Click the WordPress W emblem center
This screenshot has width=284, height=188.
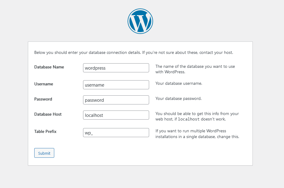(140, 21)
